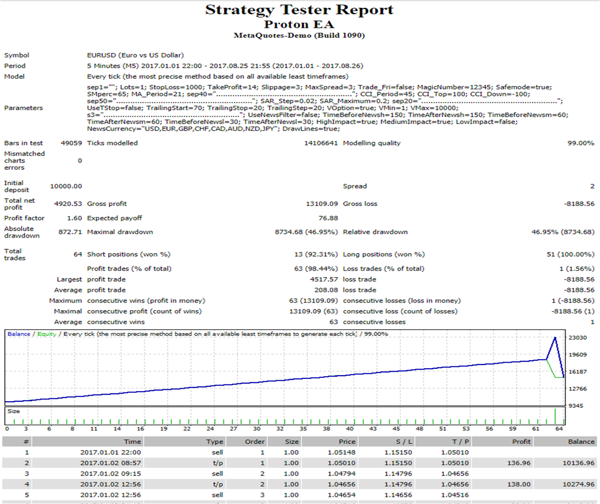Click "Long positions (won %)" label
The image size is (600, 504).
coord(384,255)
